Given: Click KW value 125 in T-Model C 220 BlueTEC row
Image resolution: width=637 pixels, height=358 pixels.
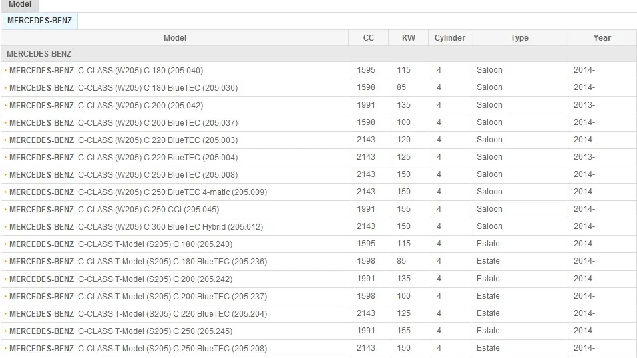Looking at the screenshot, I should click(x=403, y=313).
